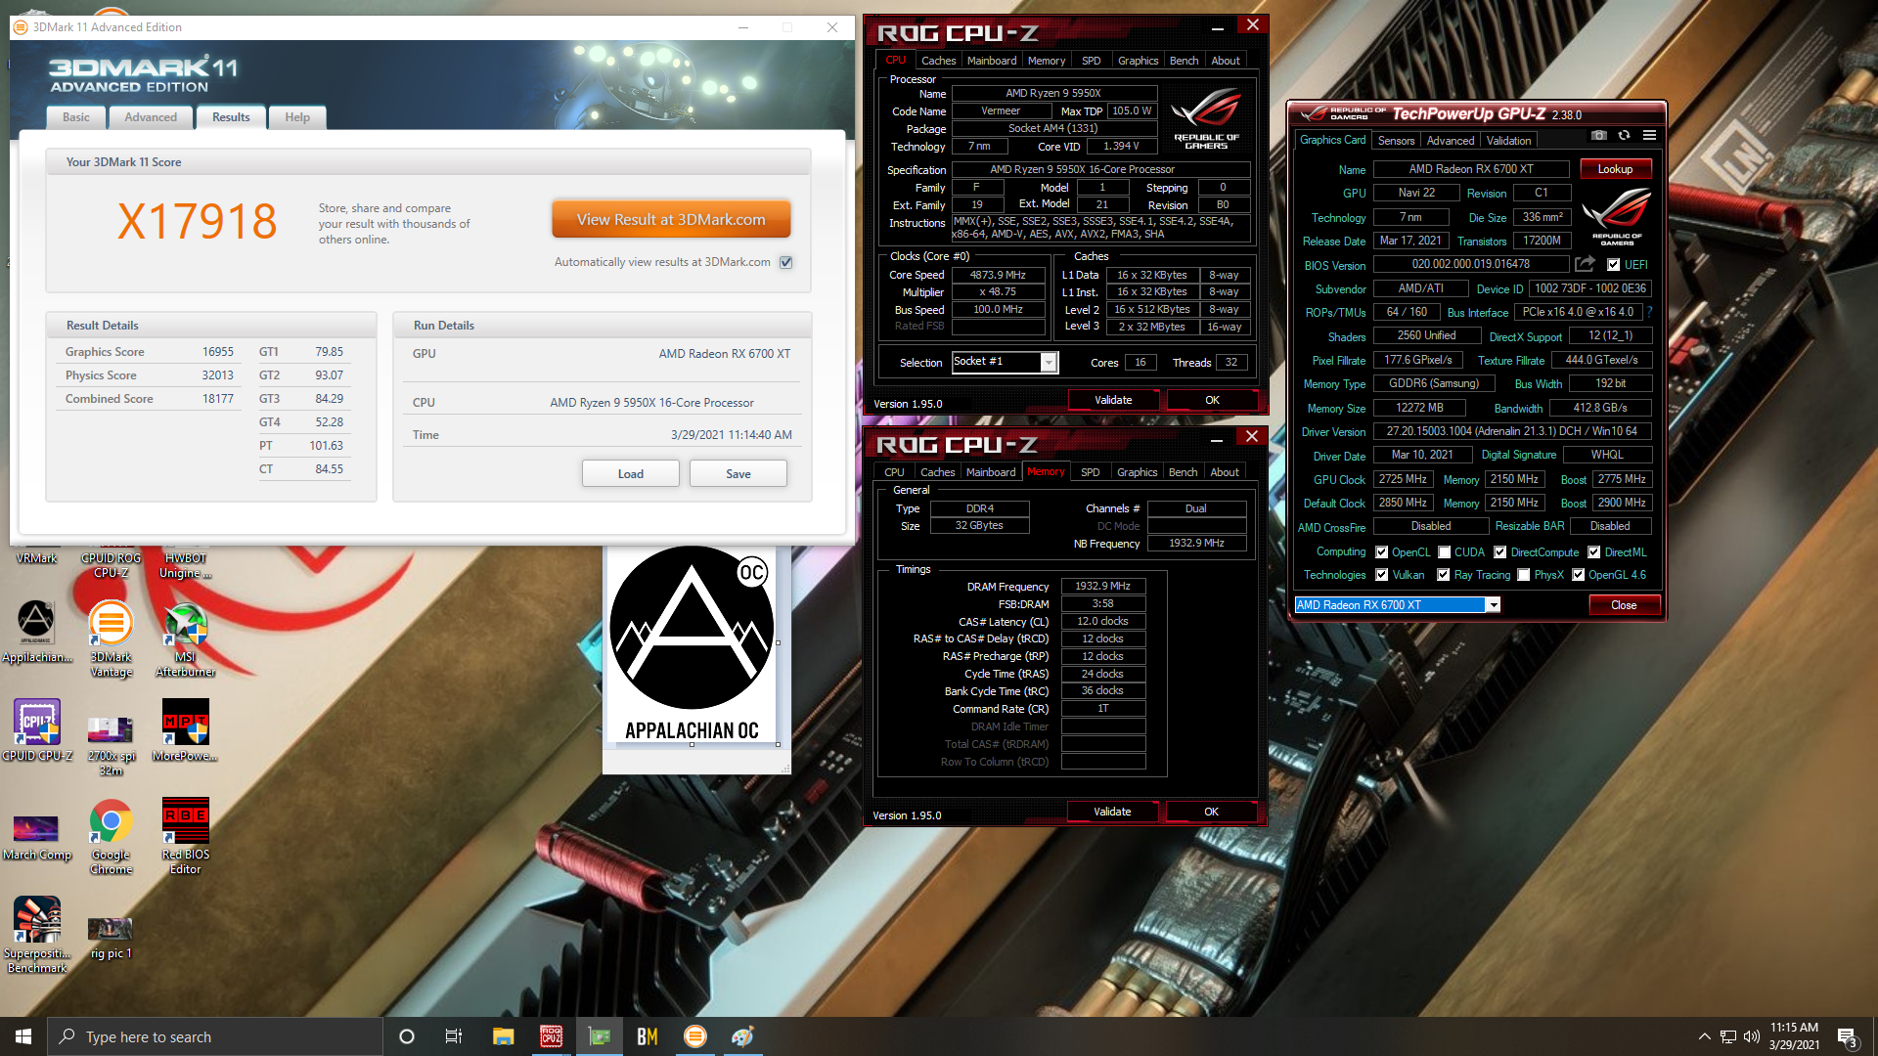This screenshot has width=1878, height=1056.
Task: Click the Cortana circle icon on the taskbar
Action: point(407,1036)
